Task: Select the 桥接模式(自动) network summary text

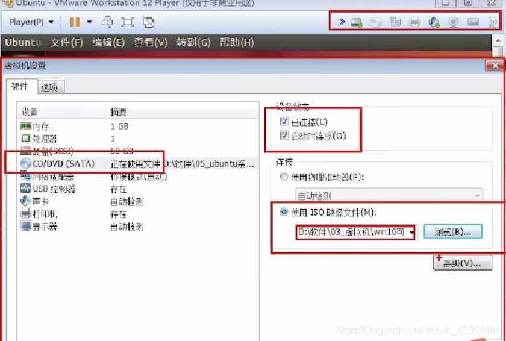Action: 139,177
